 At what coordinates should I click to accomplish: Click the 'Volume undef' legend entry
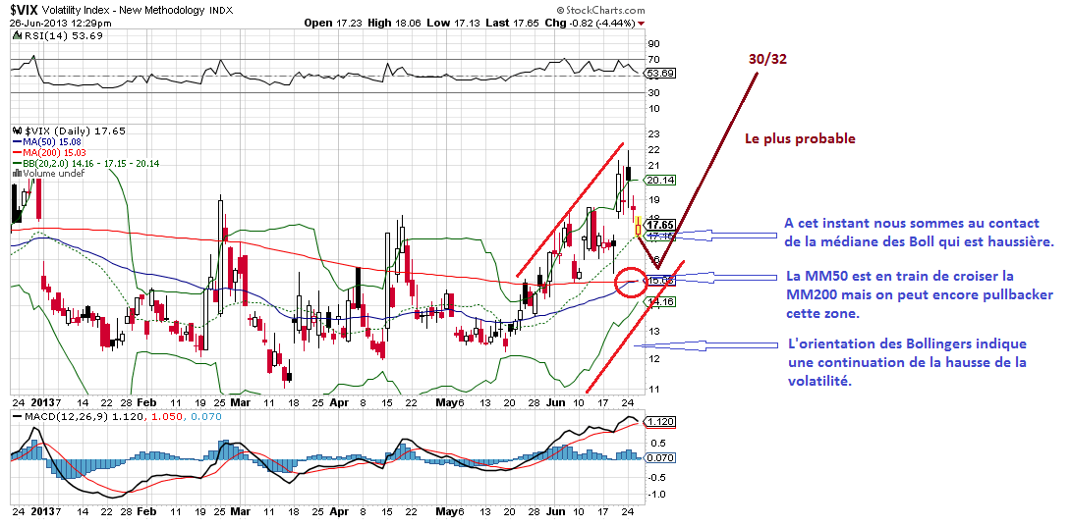point(48,174)
